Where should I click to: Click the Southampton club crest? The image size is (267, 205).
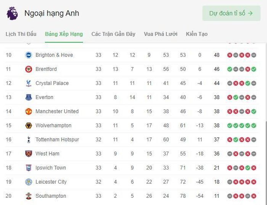(29, 196)
